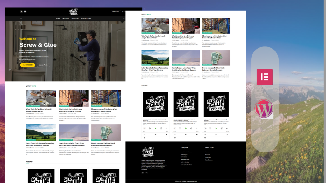Open right-page title 'Manufacturer vs Distributor'
The width and height of the screenshot is (326, 183).
[x=214, y=37]
